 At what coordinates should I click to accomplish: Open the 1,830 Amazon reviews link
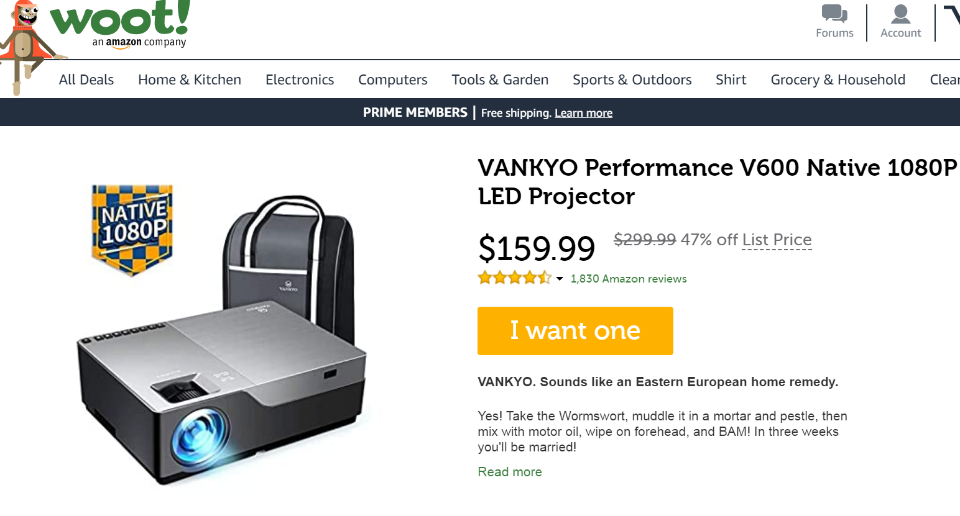(x=629, y=279)
